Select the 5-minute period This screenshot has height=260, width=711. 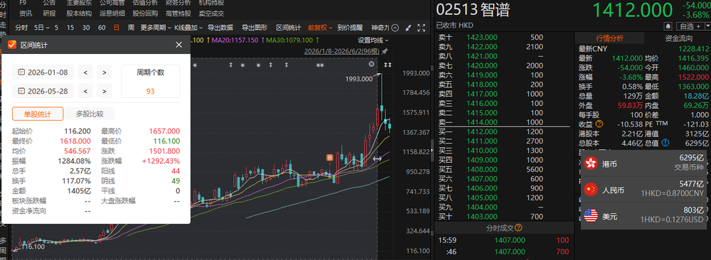[x=56, y=28]
